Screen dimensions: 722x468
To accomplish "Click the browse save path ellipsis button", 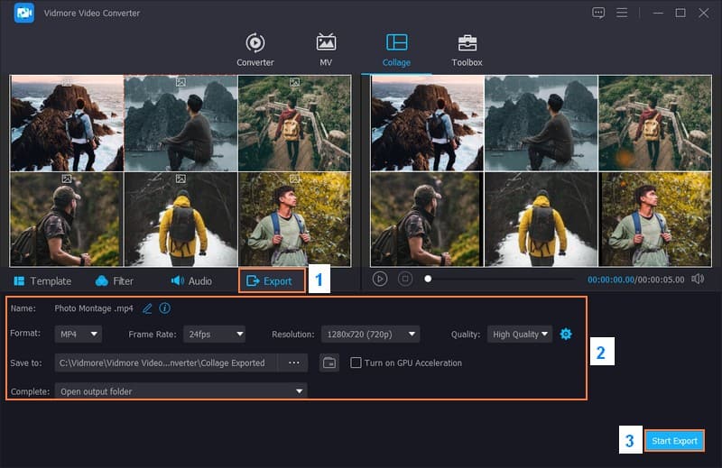I will tap(293, 362).
